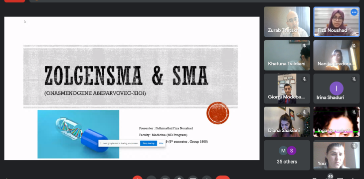Select Zurab Tsetskhladze's video tile

pyautogui.click(x=287, y=22)
